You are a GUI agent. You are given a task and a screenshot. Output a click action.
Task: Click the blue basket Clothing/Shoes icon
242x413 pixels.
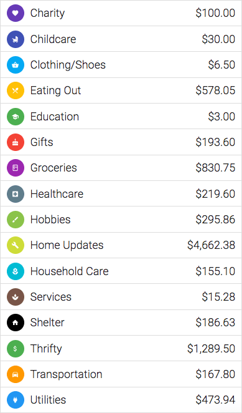click(x=16, y=65)
